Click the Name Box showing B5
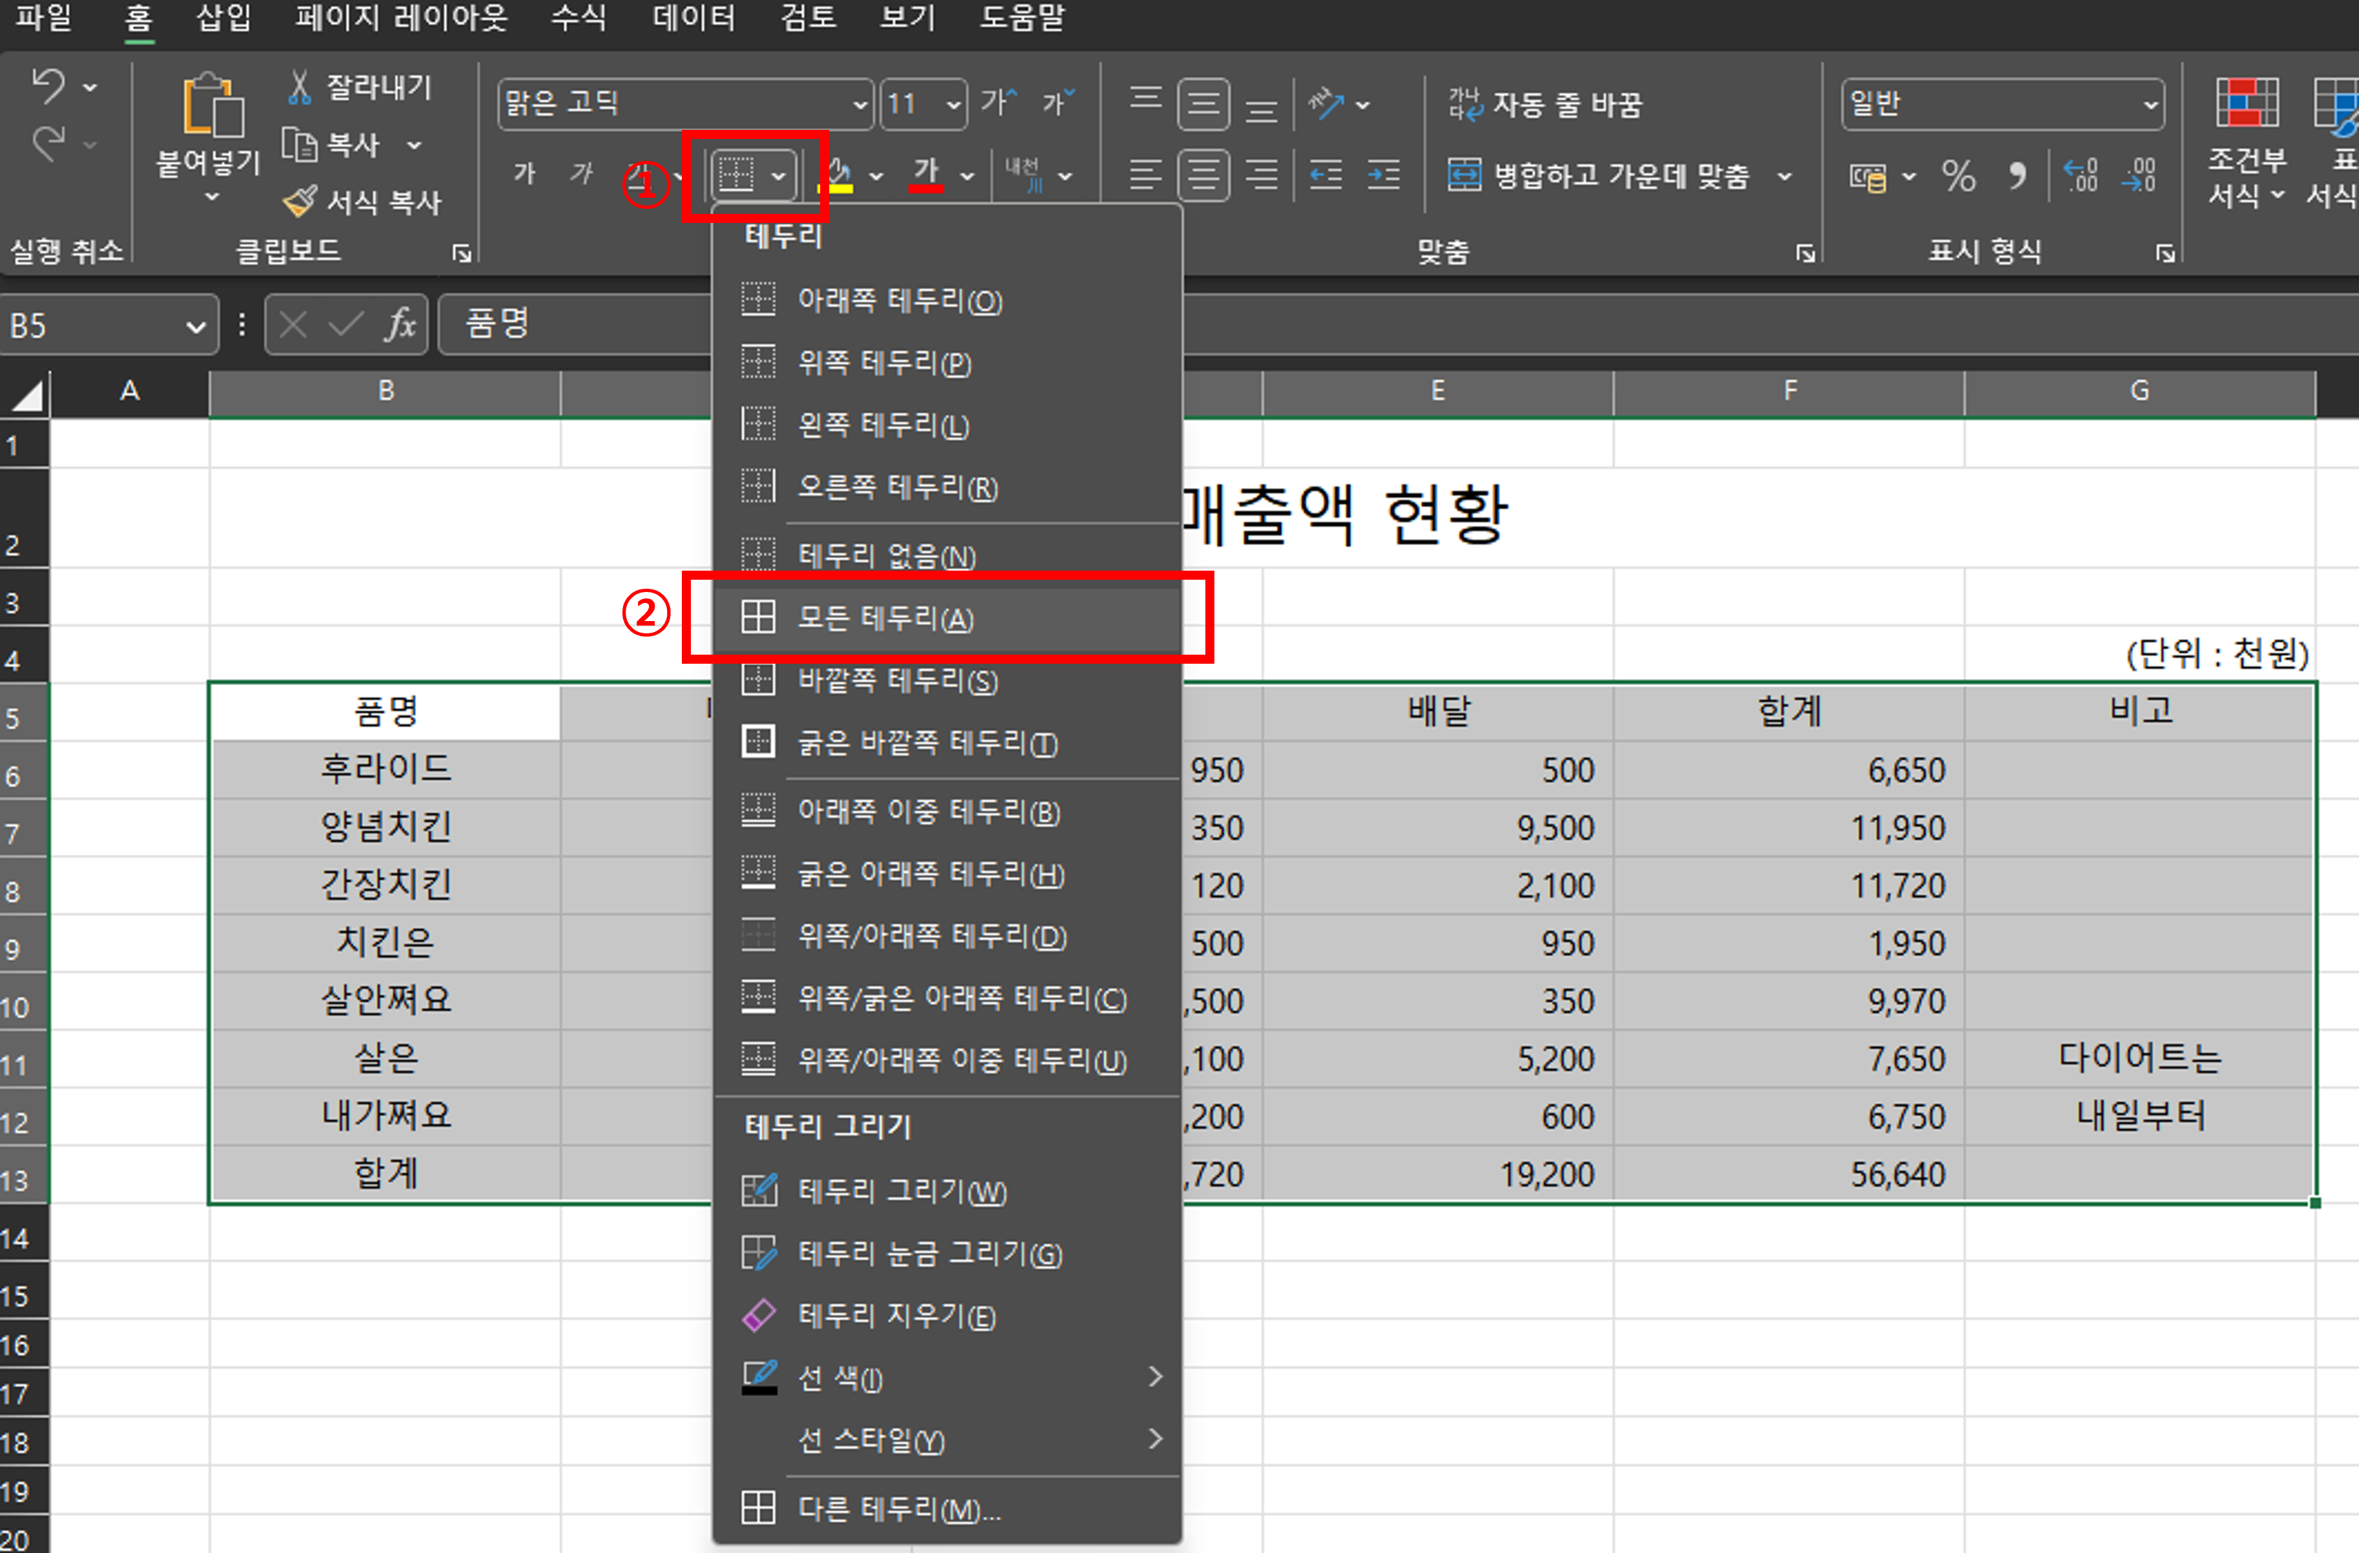This screenshot has height=1553, width=2359. (93, 325)
